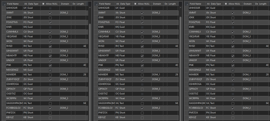Click select-all corner triangle in right table
270x121 pixels.
(x=187, y=4)
